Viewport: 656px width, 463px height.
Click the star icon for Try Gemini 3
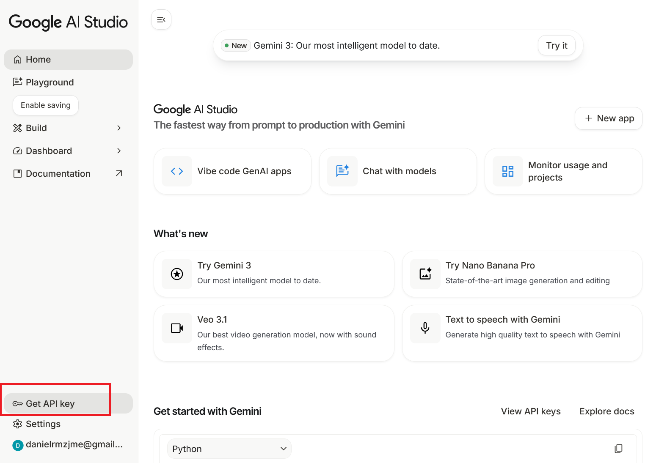coord(177,274)
